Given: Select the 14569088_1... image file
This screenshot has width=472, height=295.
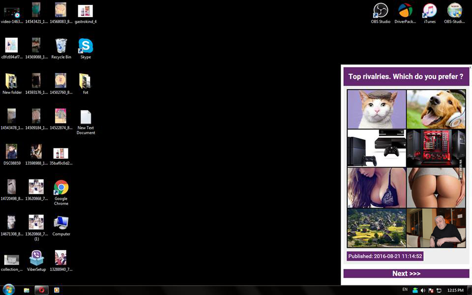Looking at the screenshot, I should coord(36,49).
